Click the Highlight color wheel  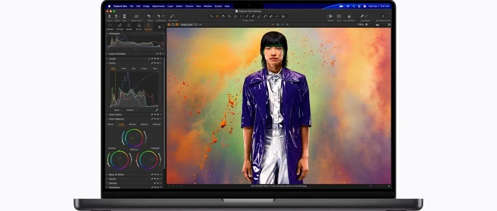(149, 160)
